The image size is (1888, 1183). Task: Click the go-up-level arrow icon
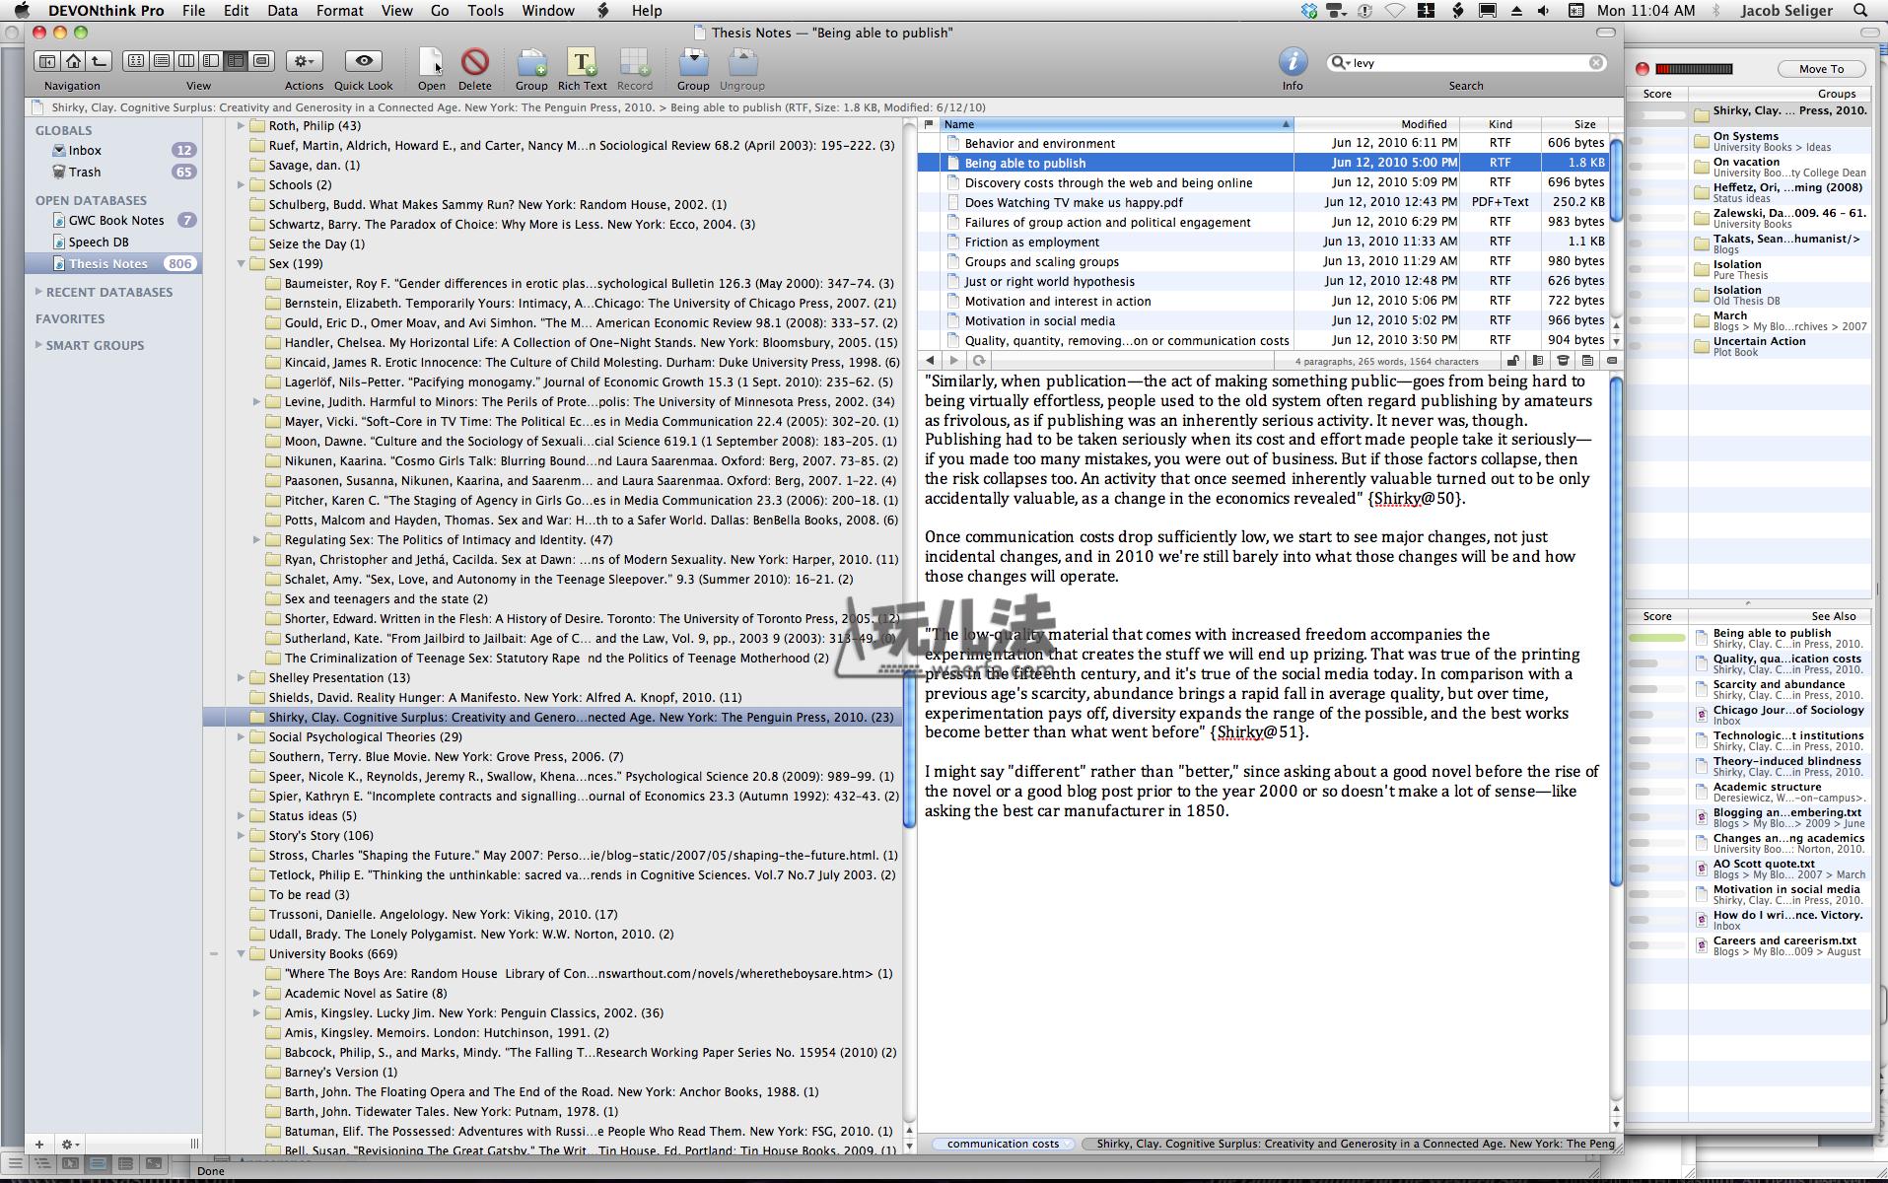(x=99, y=61)
